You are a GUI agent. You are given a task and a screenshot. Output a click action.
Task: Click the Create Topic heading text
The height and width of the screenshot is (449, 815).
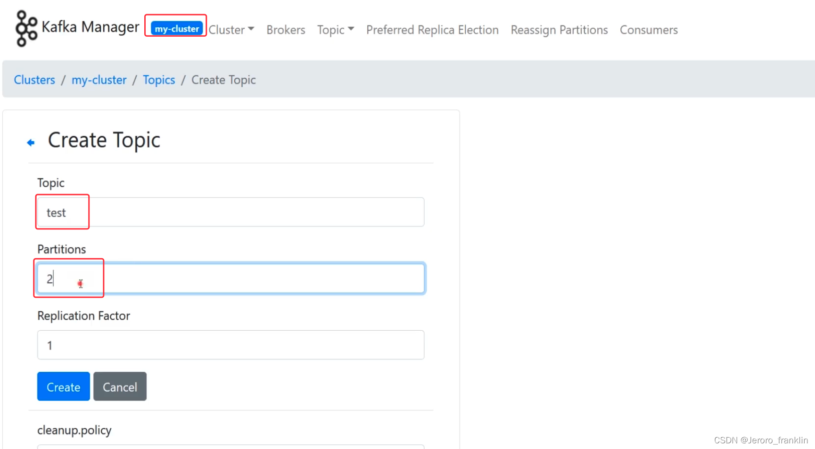[x=104, y=140]
